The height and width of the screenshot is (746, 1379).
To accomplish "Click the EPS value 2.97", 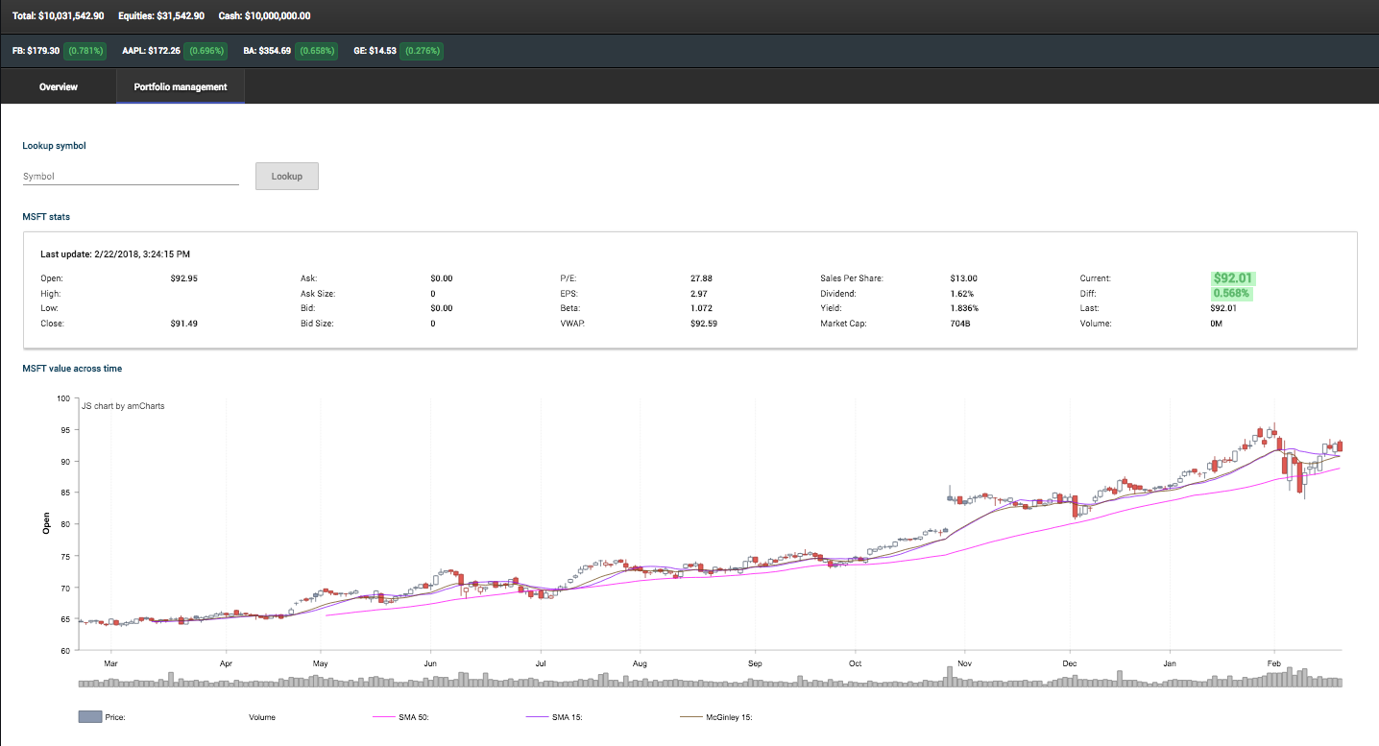I will click(x=699, y=294).
